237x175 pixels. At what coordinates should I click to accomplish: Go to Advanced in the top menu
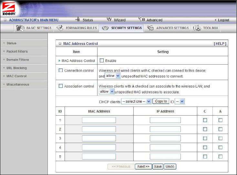pyautogui.click(x=154, y=20)
